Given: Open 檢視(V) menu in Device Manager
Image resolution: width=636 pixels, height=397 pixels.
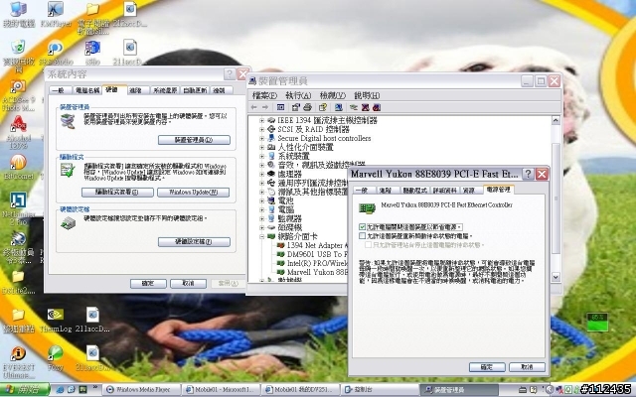Looking at the screenshot, I should pyautogui.click(x=333, y=95).
